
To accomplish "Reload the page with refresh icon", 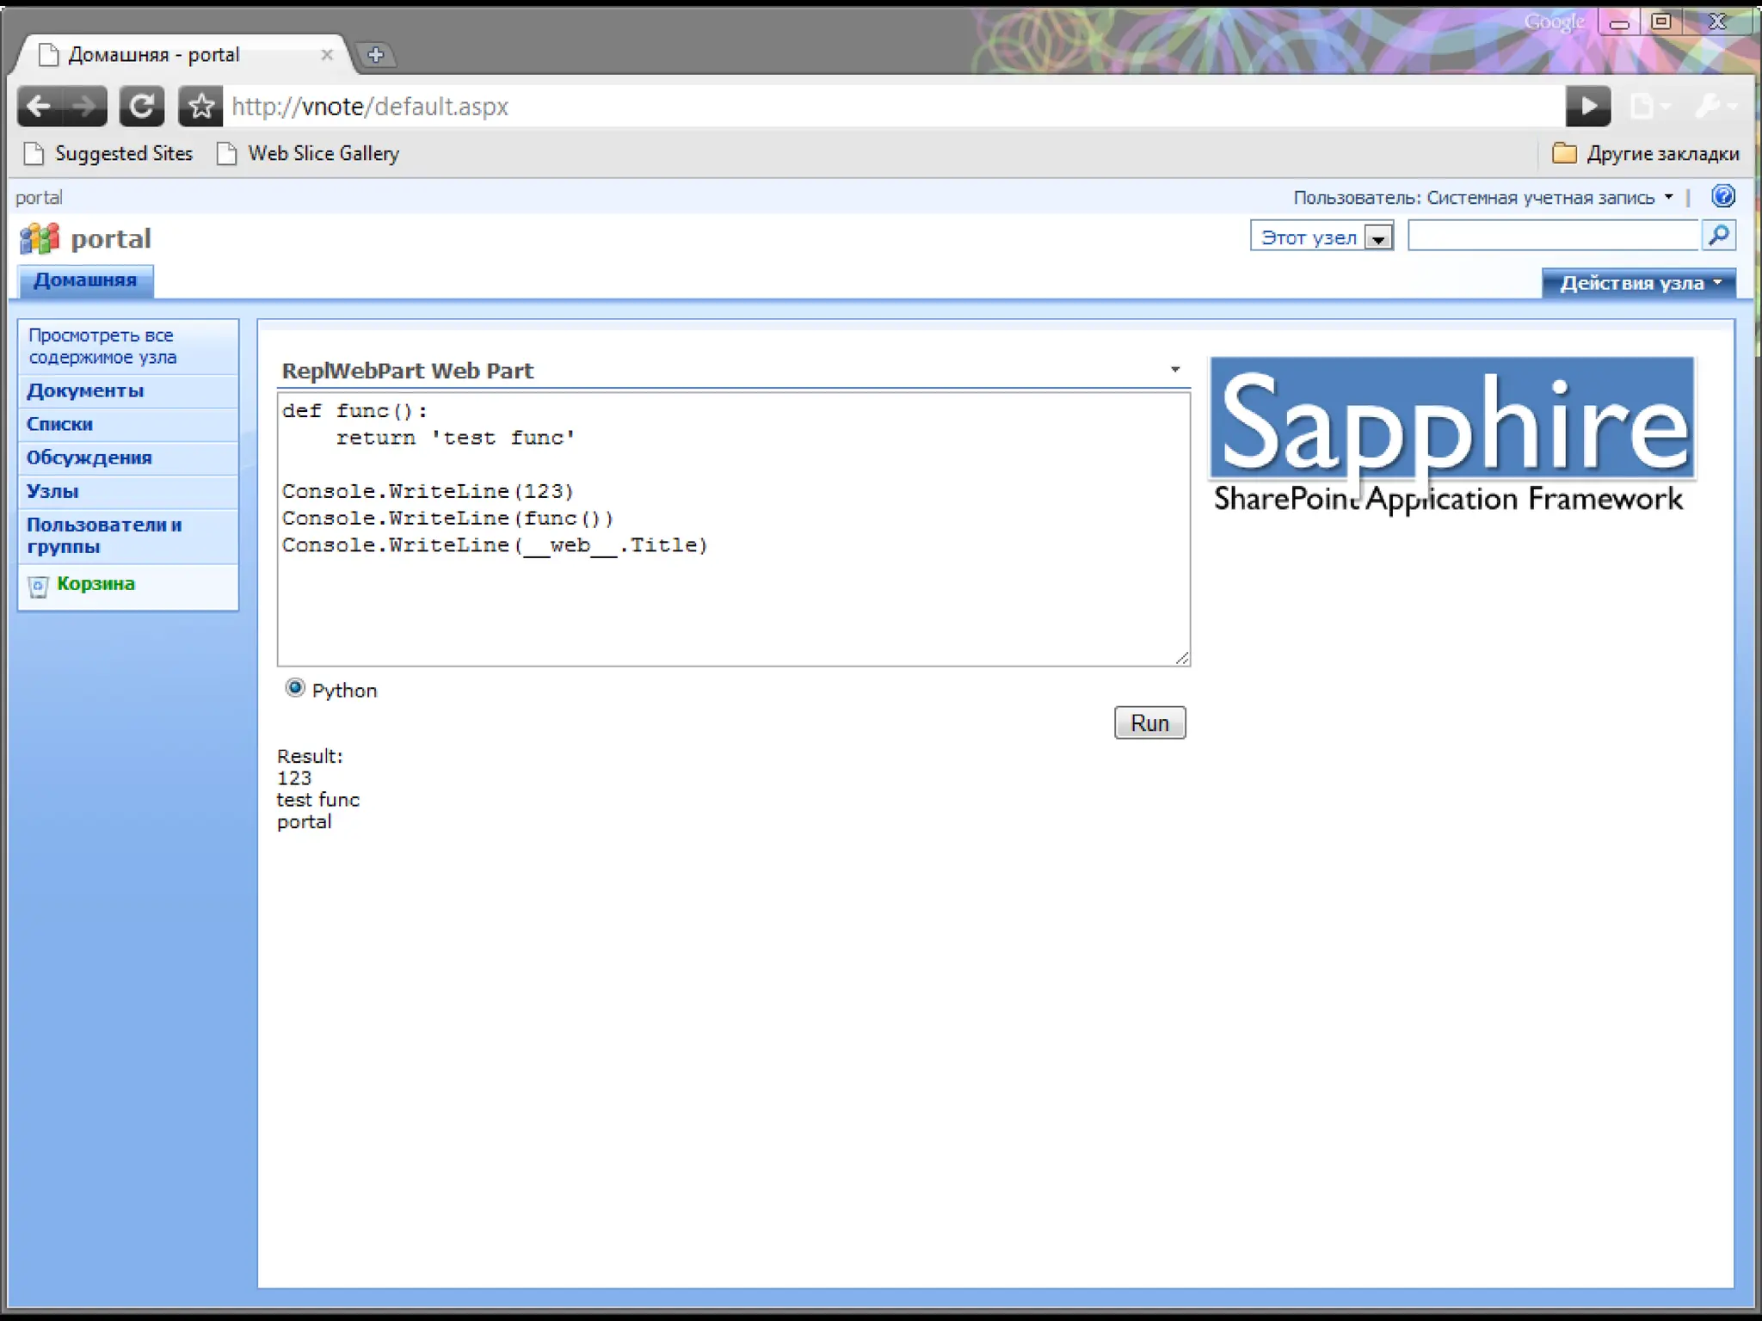I will click(x=142, y=107).
